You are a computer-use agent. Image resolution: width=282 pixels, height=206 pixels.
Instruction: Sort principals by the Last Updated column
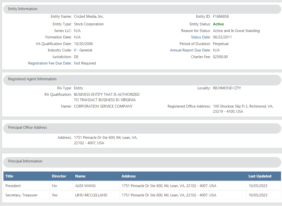tap(260, 176)
